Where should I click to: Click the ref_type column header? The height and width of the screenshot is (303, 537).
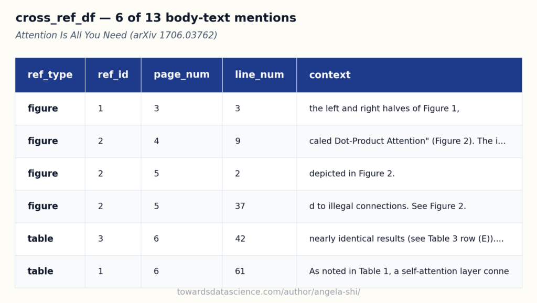(50, 75)
